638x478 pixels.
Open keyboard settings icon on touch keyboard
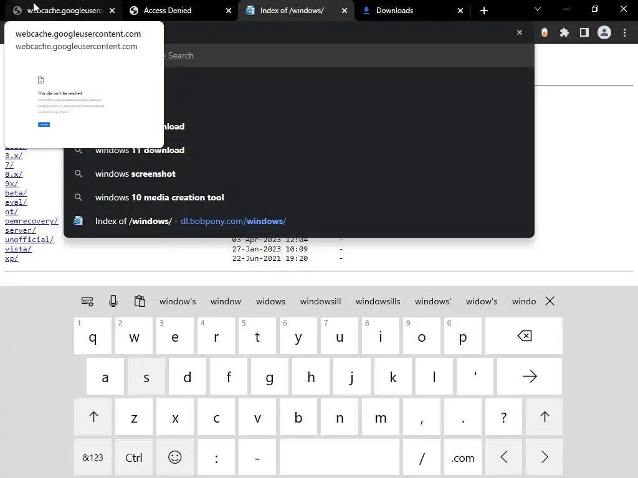(87, 301)
